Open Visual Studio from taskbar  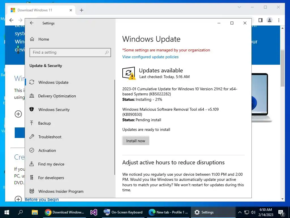[93, 212]
